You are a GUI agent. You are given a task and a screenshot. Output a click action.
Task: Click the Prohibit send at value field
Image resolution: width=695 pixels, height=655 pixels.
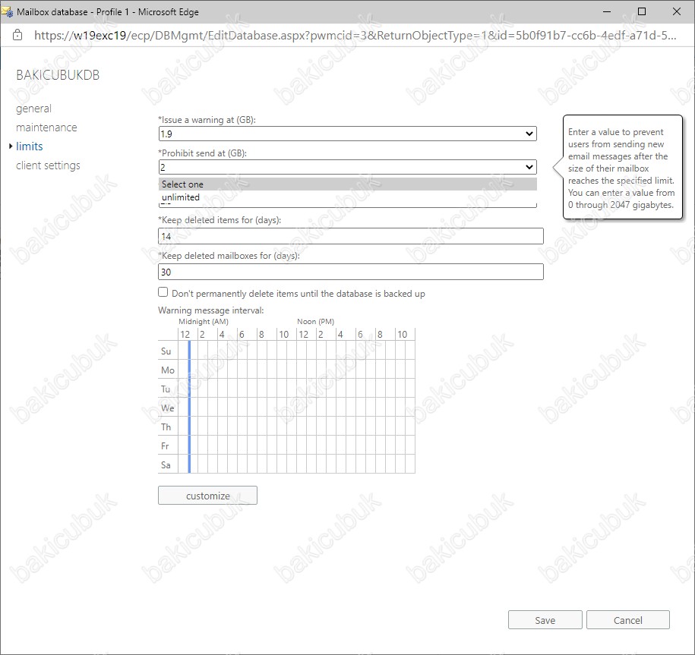[348, 167]
